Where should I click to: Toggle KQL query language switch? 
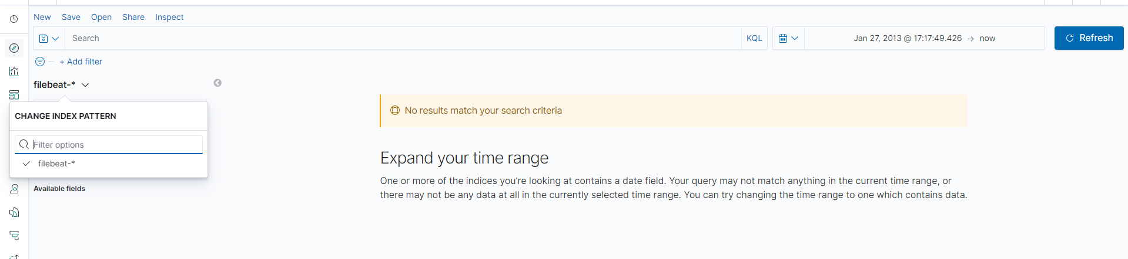click(x=754, y=38)
